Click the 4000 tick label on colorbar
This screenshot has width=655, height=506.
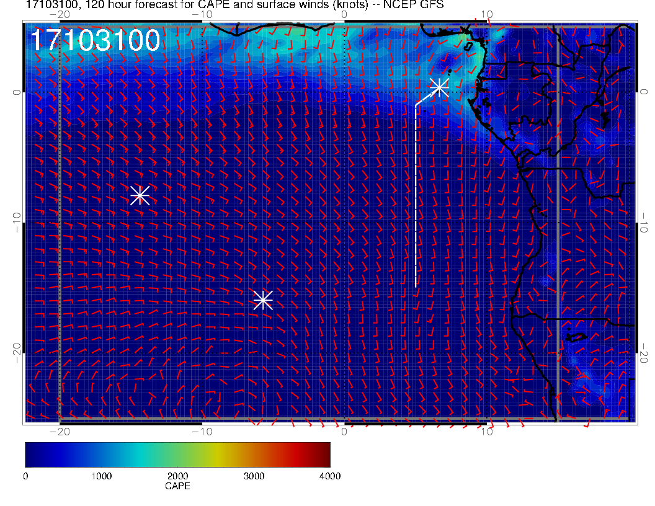click(329, 476)
